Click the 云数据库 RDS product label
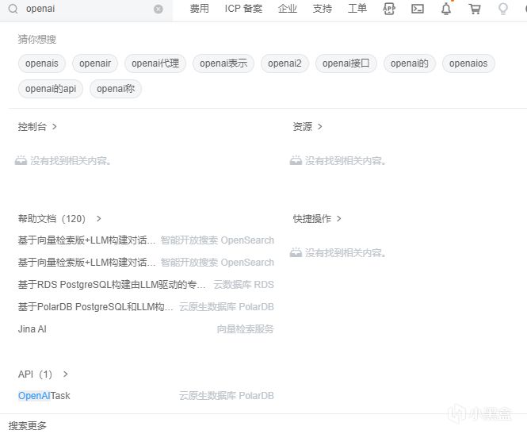Screen dimensions: 527x434 click(x=243, y=285)
